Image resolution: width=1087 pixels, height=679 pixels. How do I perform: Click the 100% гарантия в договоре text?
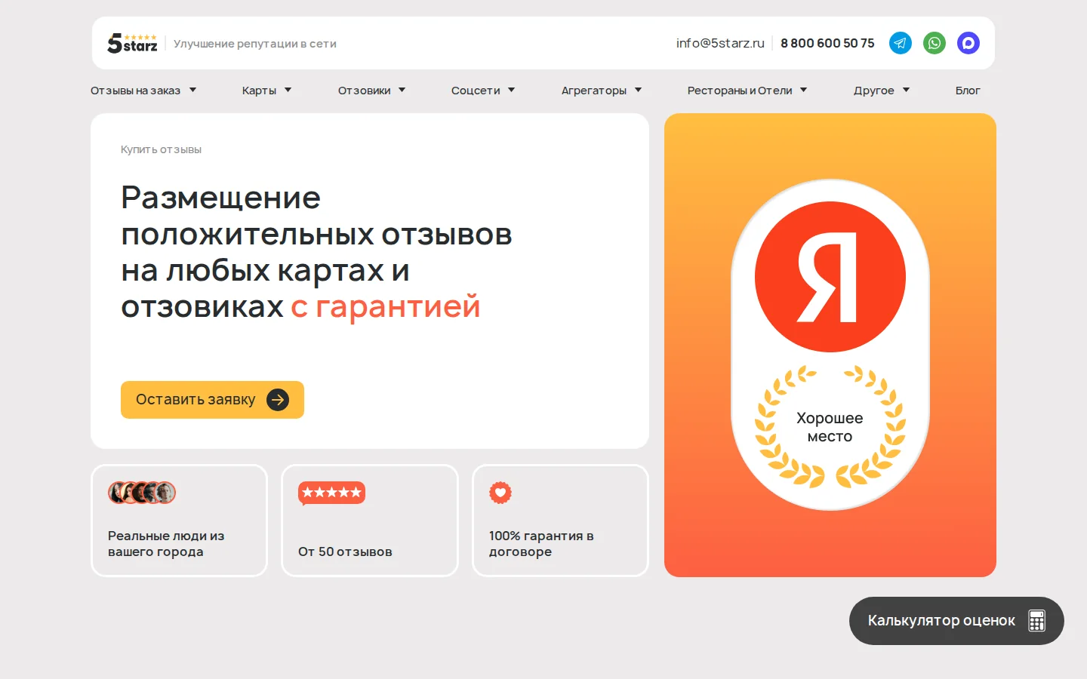[x=541, y=543]
